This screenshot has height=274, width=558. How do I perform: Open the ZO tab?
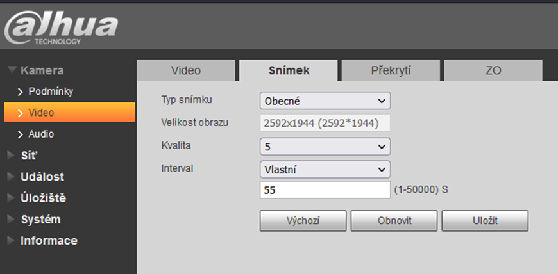(x=493, y=70)
